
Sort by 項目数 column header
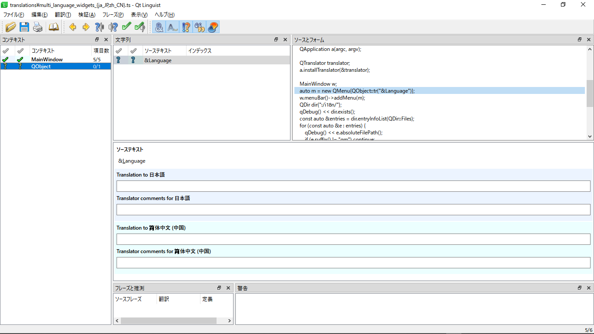[x=101, y=50]
